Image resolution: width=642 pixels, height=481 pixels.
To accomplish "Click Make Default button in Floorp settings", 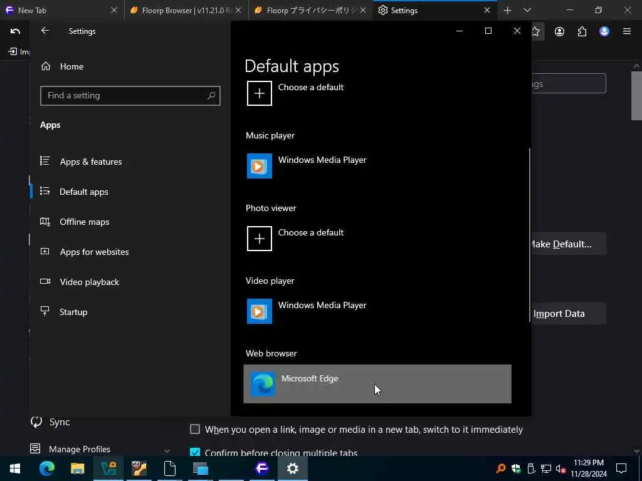I will coord(569,244).
